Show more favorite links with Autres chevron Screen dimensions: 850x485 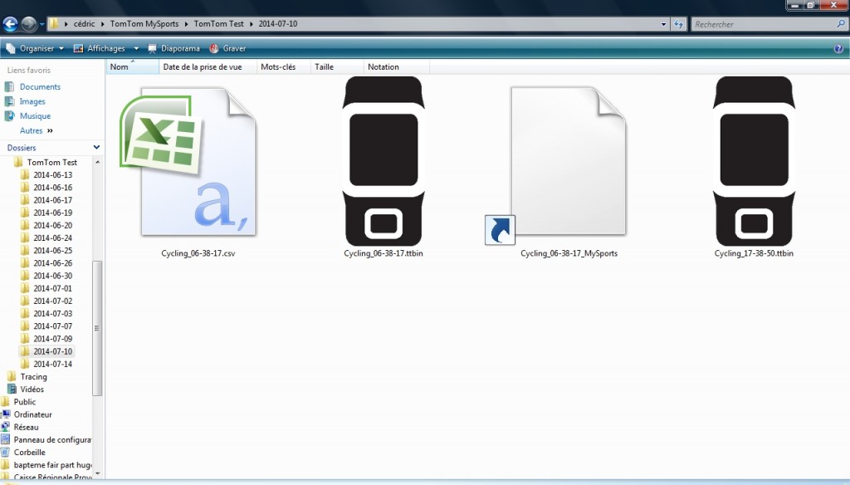click(x=50, y=130)
